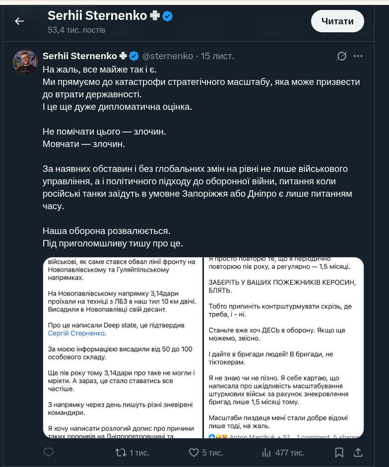View post analytics bar-chart icon
Screen dimensions: 389x467
click(x=266, y=453)
